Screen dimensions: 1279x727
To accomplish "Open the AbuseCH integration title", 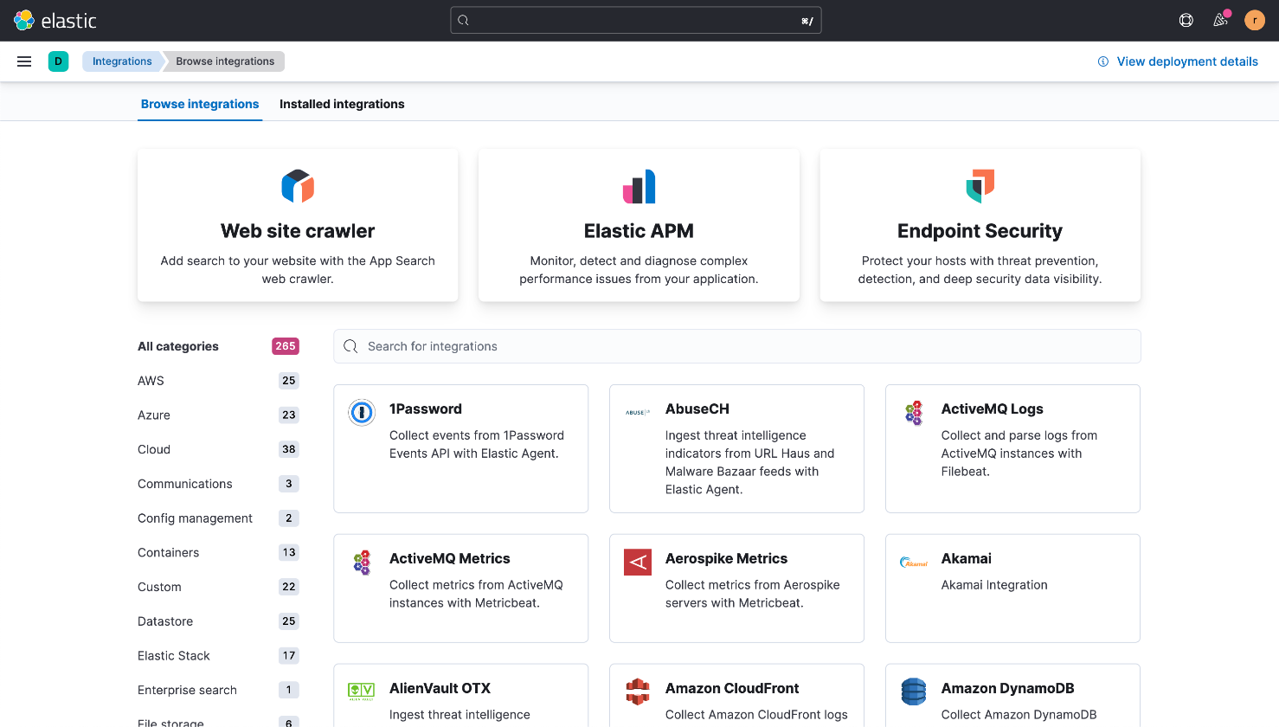I will (697, 409).
